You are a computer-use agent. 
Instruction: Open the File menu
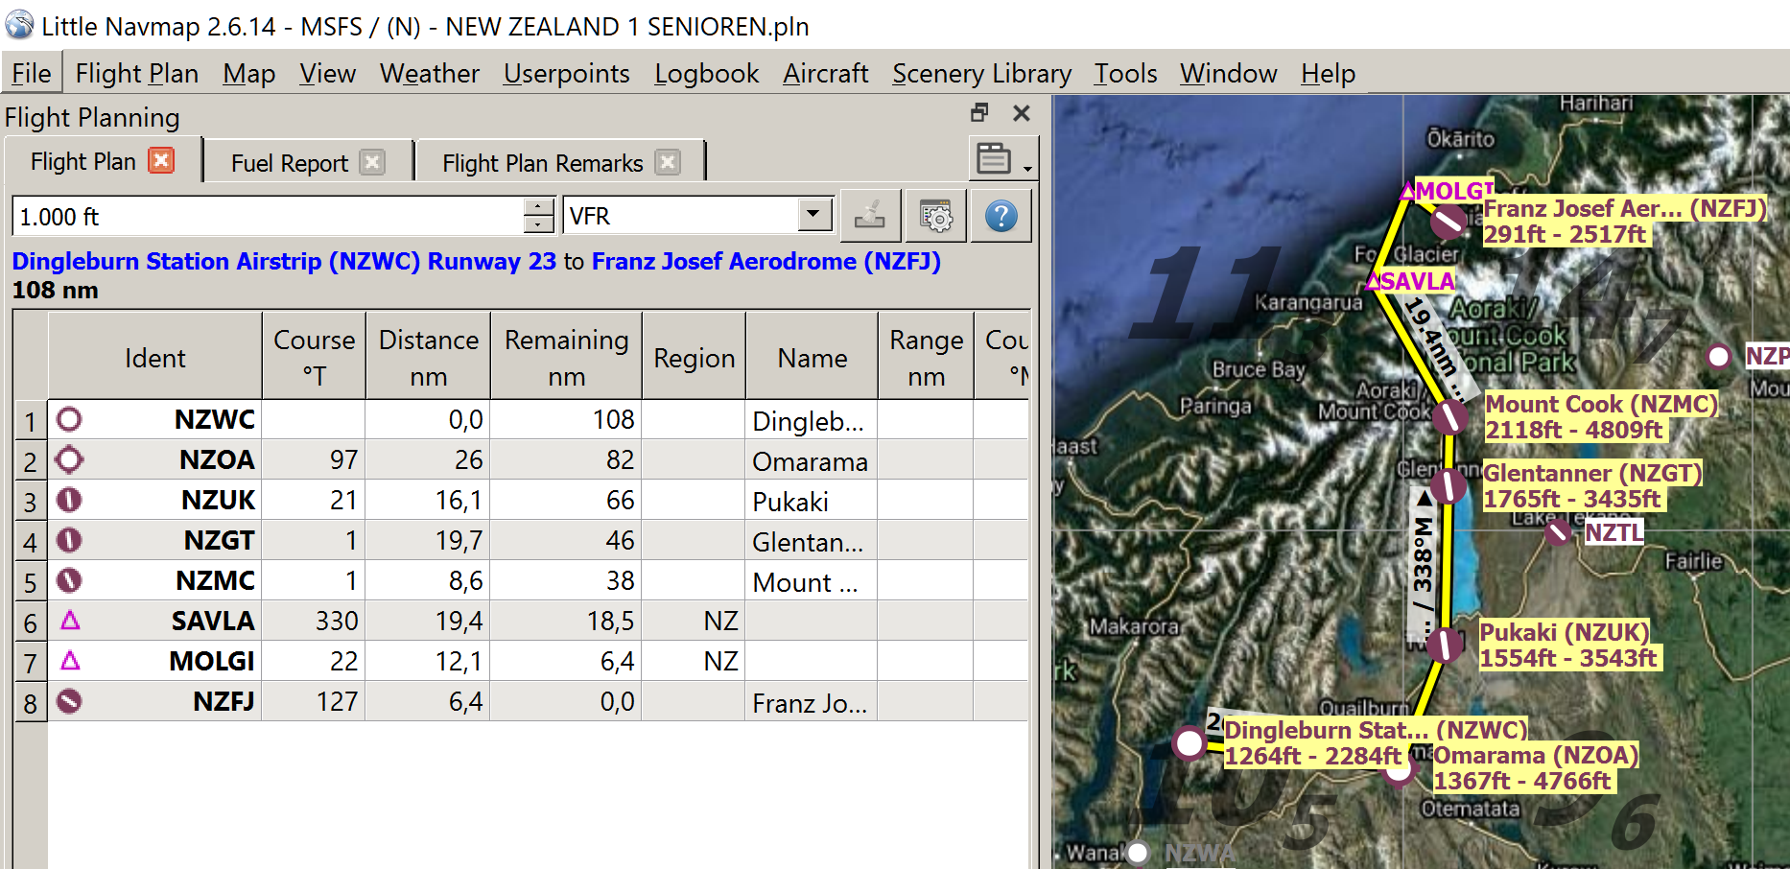point(32,73)
